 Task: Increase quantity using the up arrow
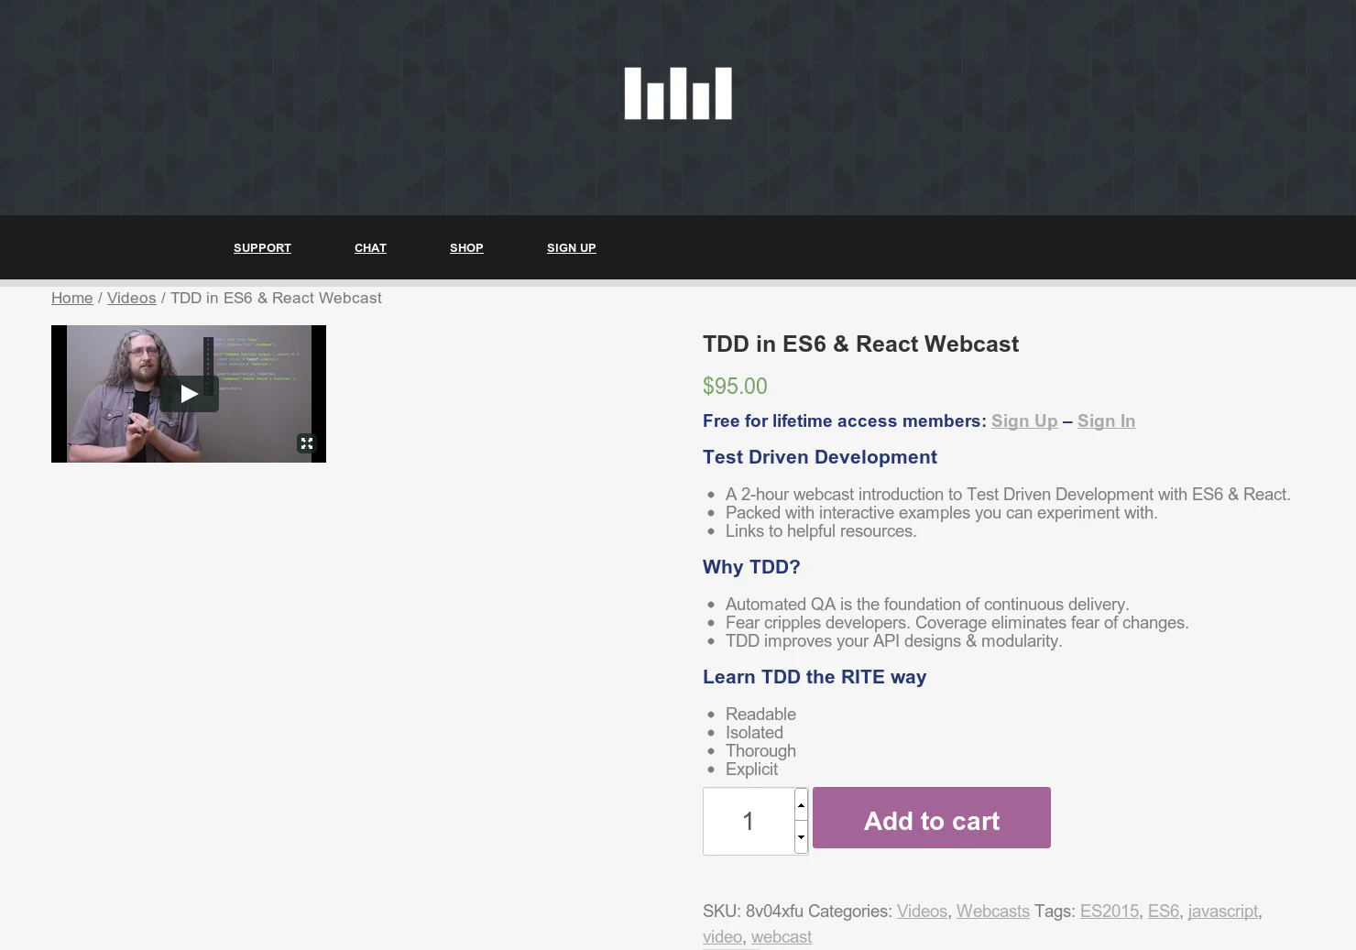801,804
